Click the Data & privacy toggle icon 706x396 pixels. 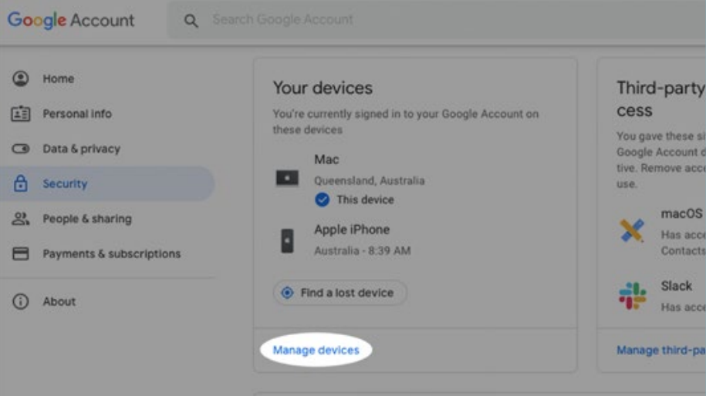21,149
